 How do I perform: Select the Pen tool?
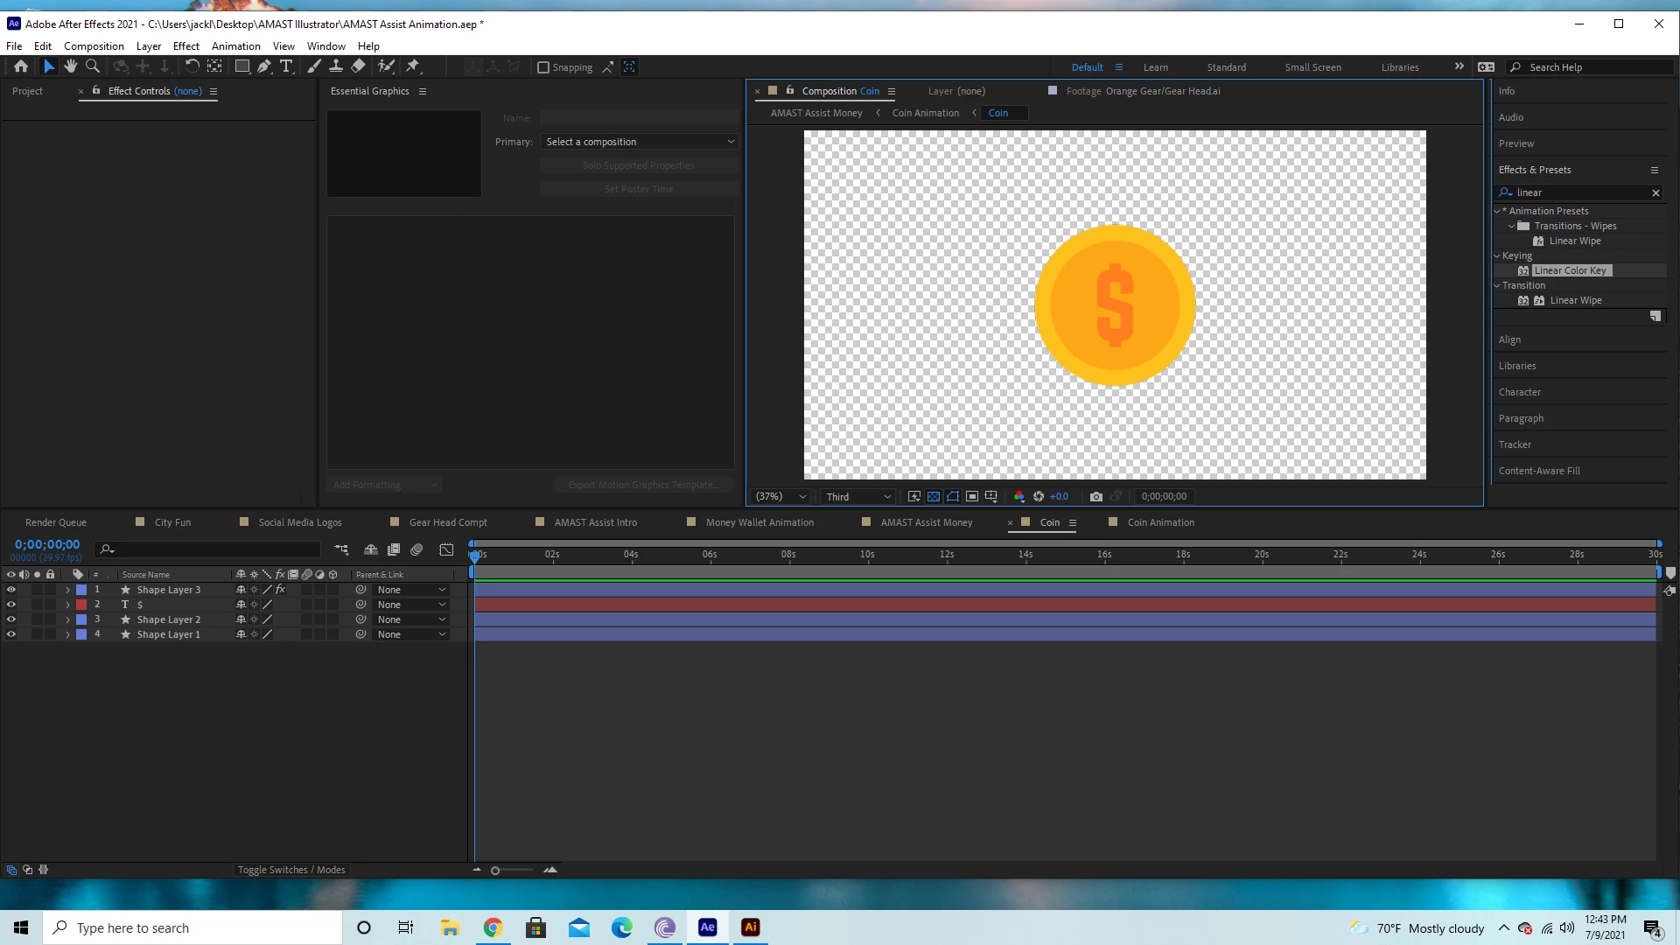point(263,66)
